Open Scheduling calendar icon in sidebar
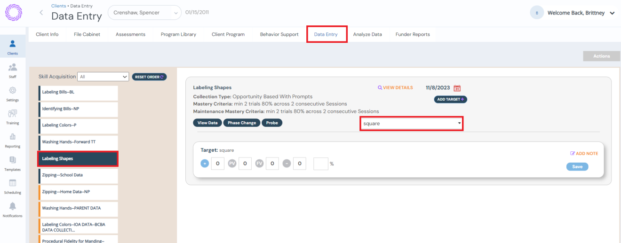The width and height of the screenshot is (621, 243). coord(13,183)
